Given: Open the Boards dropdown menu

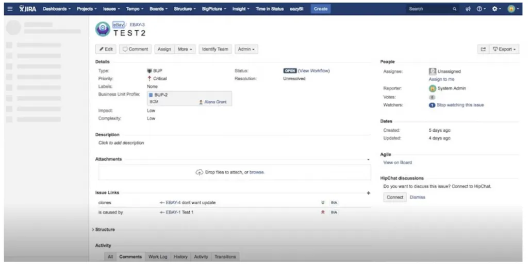Looking at the screenshot, I should tap(158, 9).
